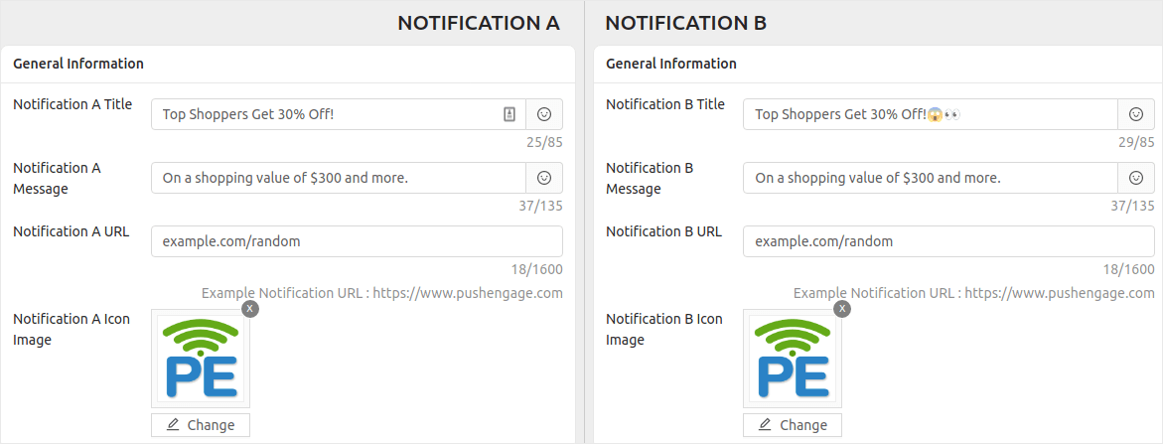Focus the Notification A Message text field
This screenshot has width=1163, height=444.
point(339,178)
